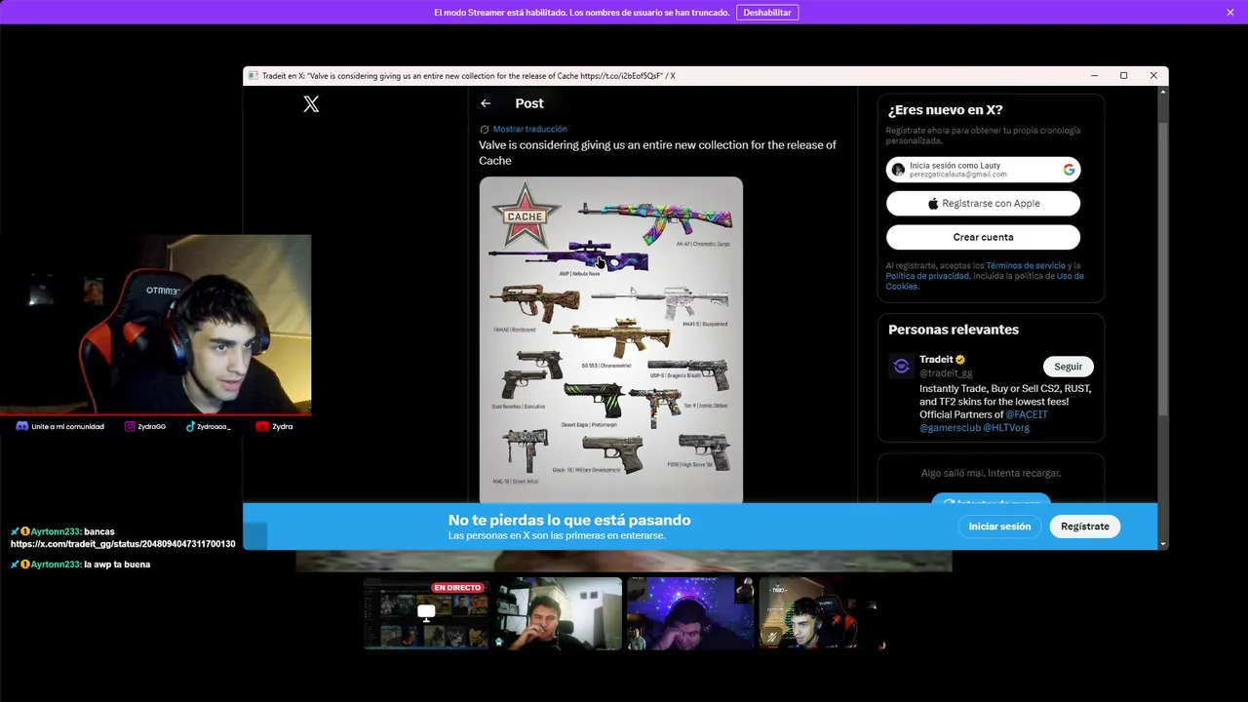The width and height of the screenshot is (1248, 702).
Task: Click YouTube icon next to Zydra
Action: pyautogui.click(x=262, y=426)
